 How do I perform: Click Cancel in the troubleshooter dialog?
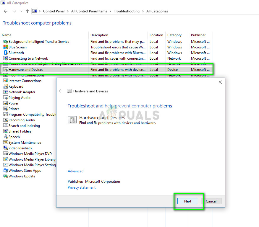[x=211, y=201]
